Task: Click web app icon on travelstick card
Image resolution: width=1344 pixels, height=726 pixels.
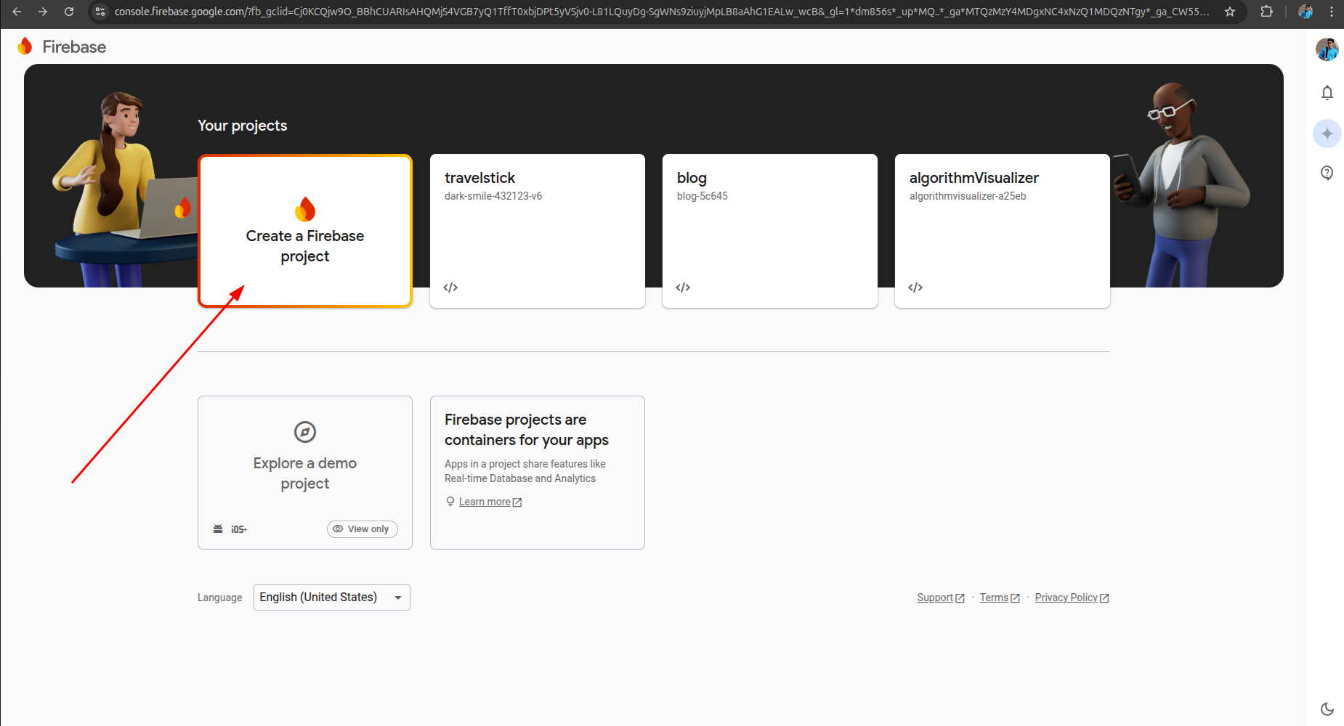Action: 450,287
